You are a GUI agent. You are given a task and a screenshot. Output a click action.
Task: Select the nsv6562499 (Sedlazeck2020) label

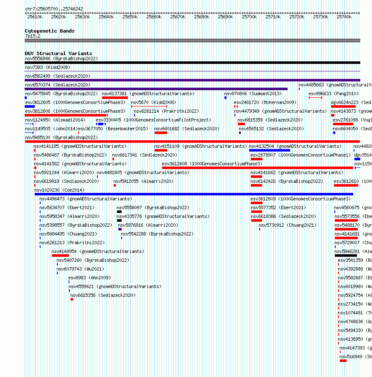coord(58,76)
